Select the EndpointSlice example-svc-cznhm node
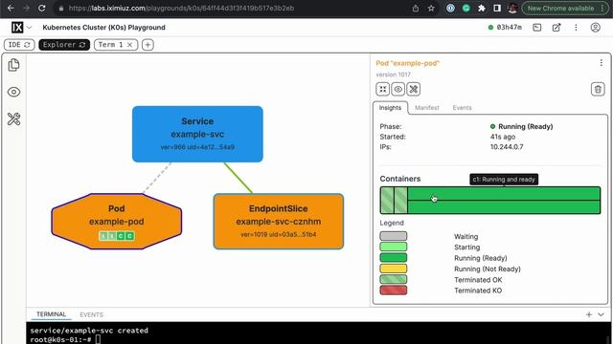The height and width of the screenshot is (344, 613). pyautogui.click(x=279, y=221)
